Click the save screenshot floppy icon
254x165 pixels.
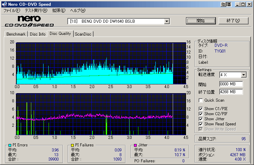229,4
